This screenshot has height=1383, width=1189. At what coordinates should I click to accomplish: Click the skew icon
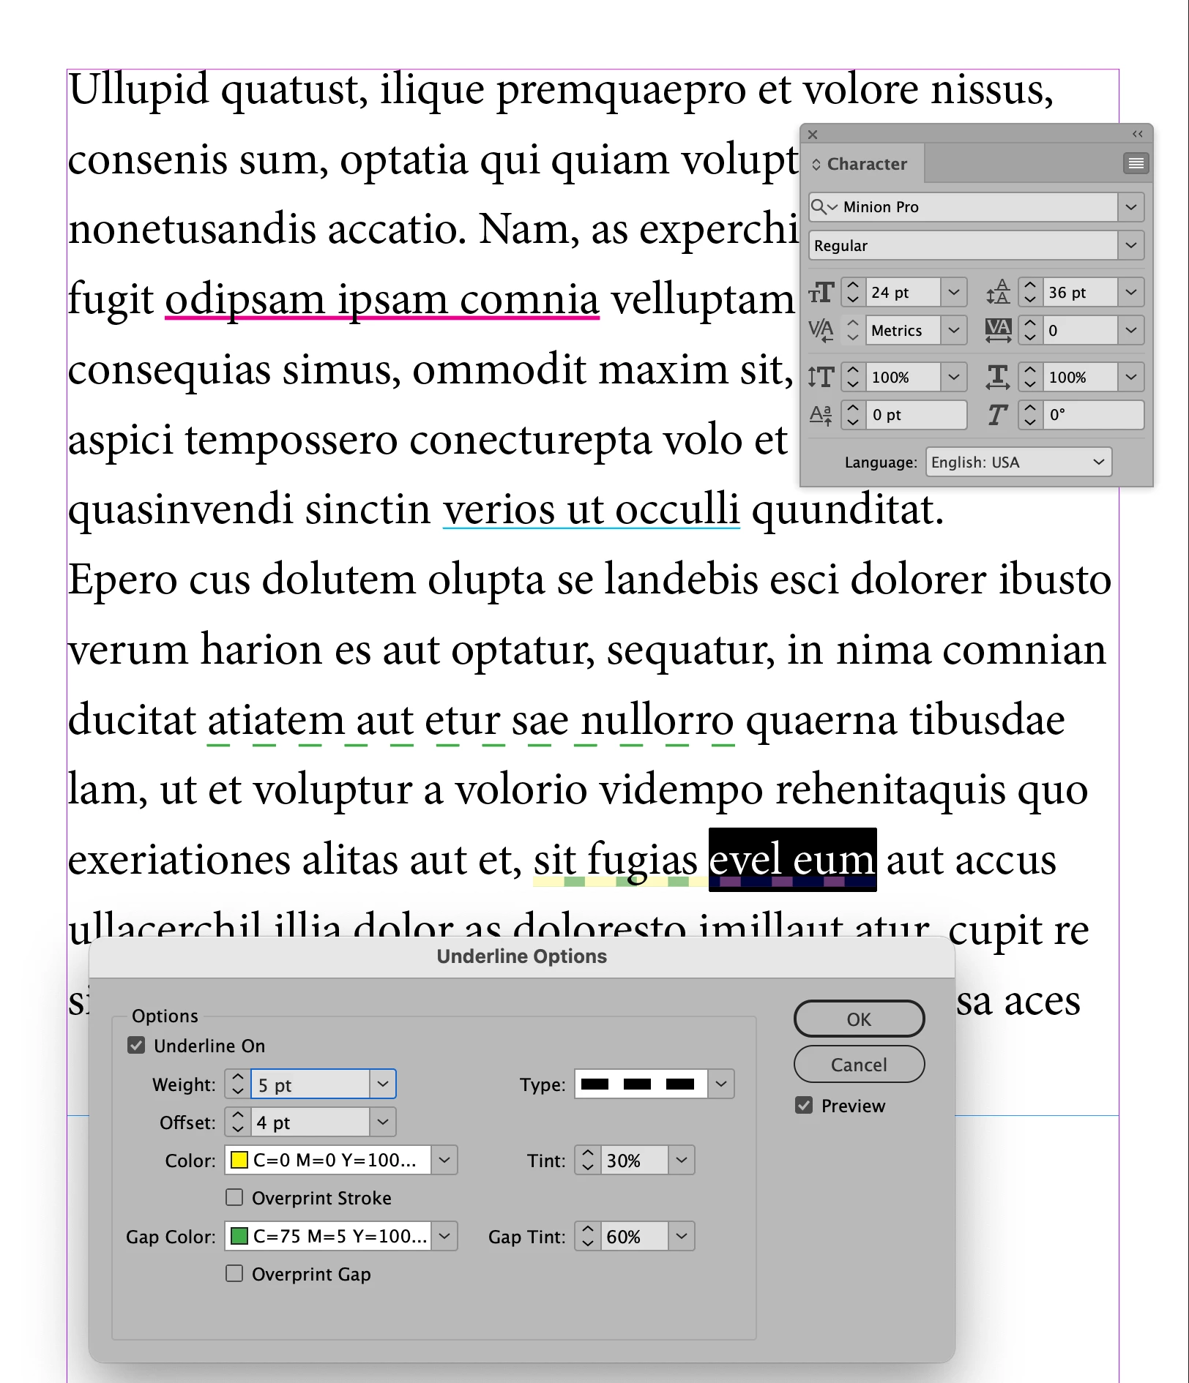pyautogui.click(x=999, y=415)
